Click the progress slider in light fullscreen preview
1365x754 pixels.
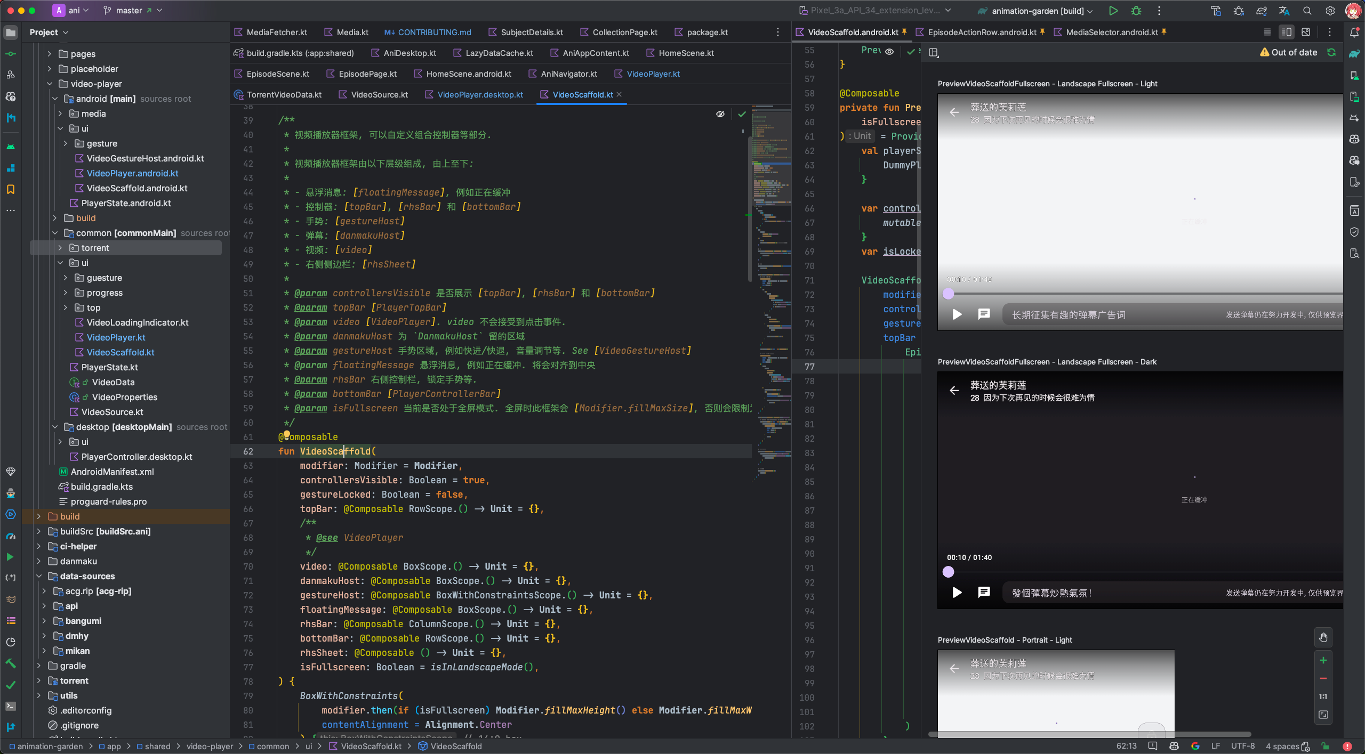click(x=1143, y=294)
